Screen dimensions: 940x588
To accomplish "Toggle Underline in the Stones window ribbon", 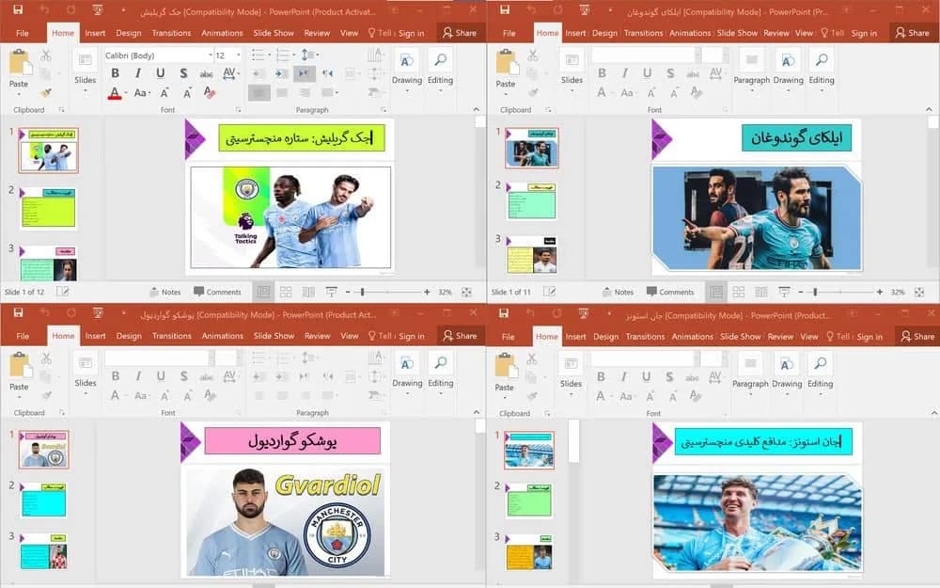I will 646,377.
